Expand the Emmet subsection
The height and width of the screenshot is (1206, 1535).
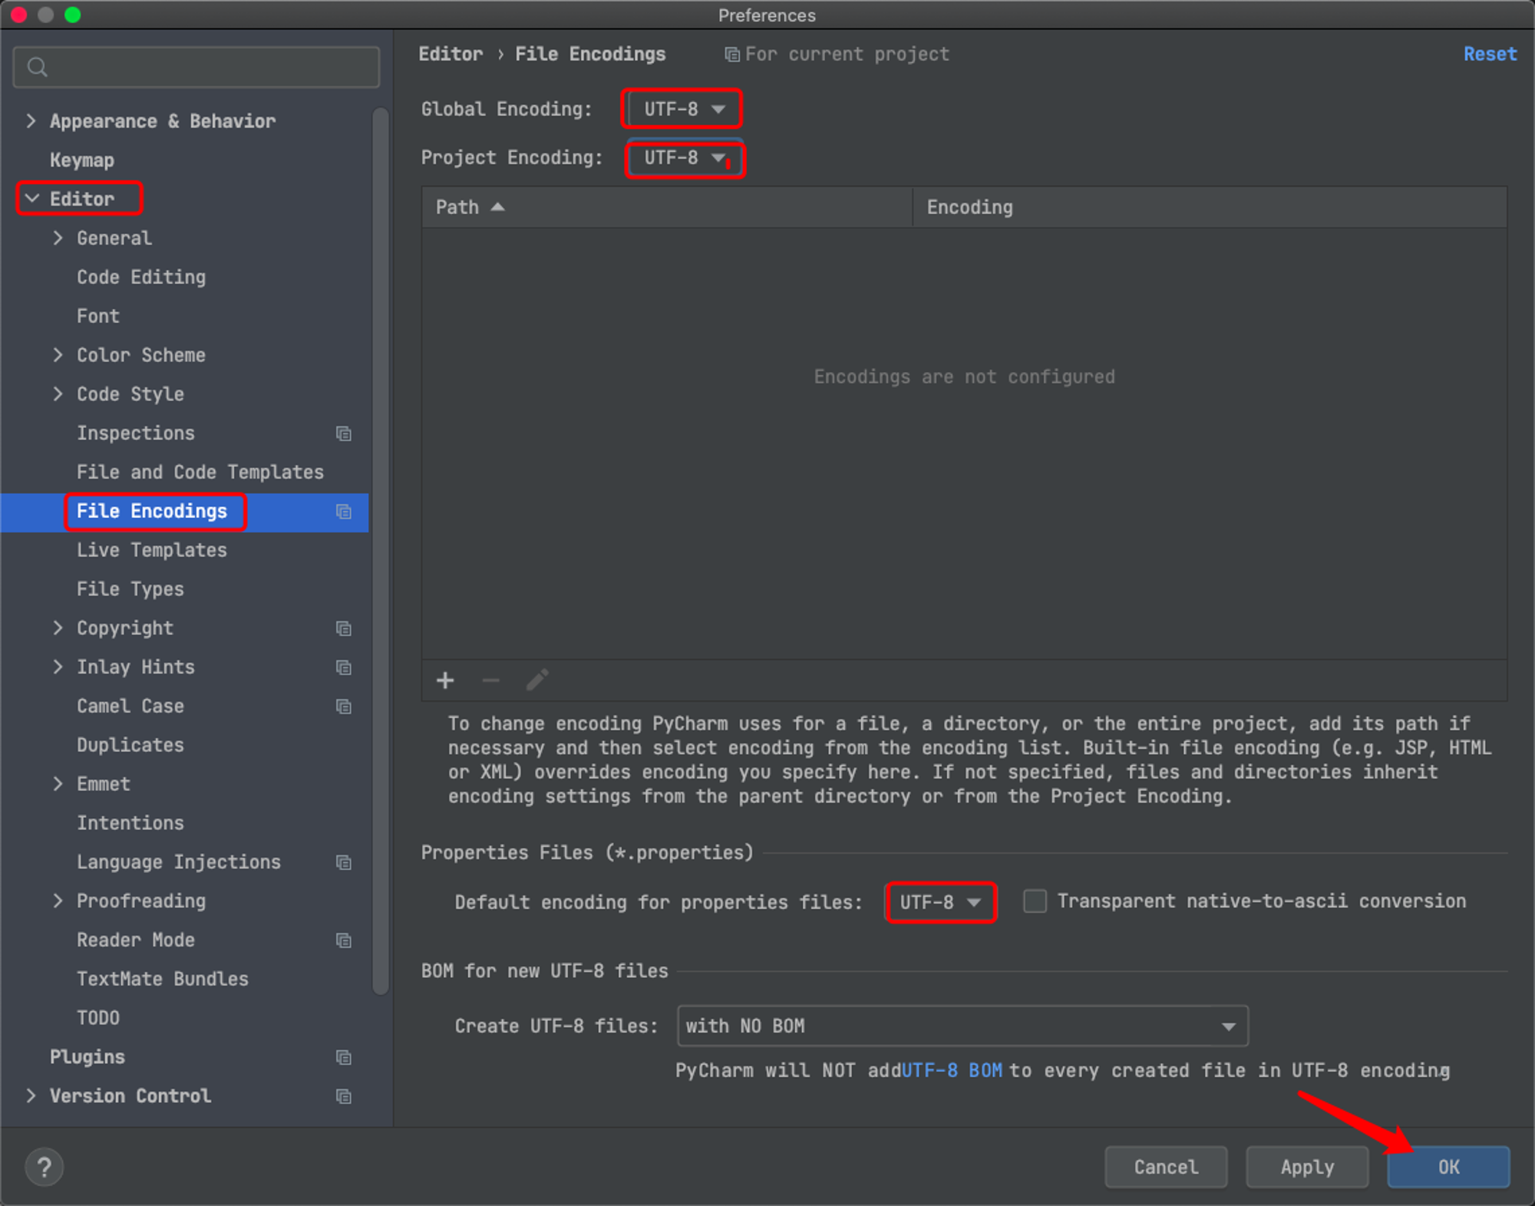(x=58, y=783)
